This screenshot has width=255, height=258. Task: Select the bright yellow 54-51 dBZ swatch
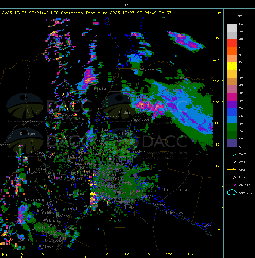(x=232, y=66)
